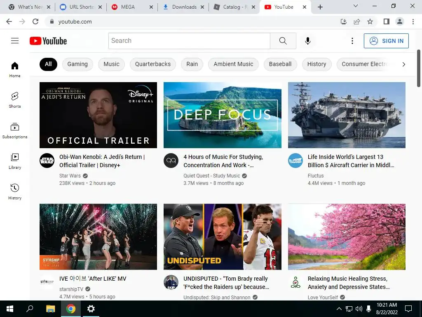
Task: Open 4 Hours of Music For Studying title
Action: (223, 161)
